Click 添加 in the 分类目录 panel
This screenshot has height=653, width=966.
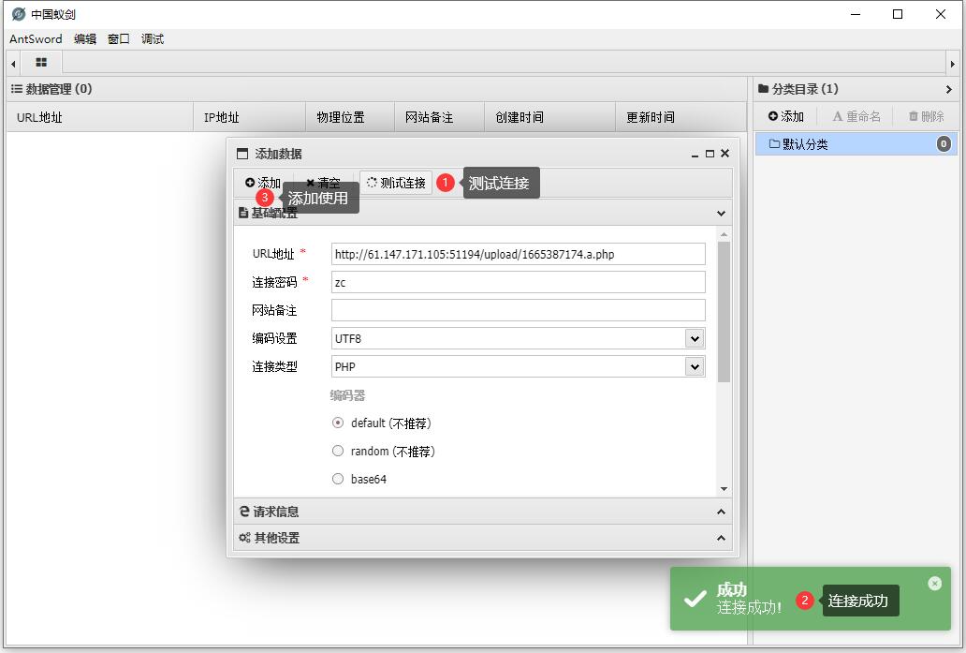tap(786, 116)
